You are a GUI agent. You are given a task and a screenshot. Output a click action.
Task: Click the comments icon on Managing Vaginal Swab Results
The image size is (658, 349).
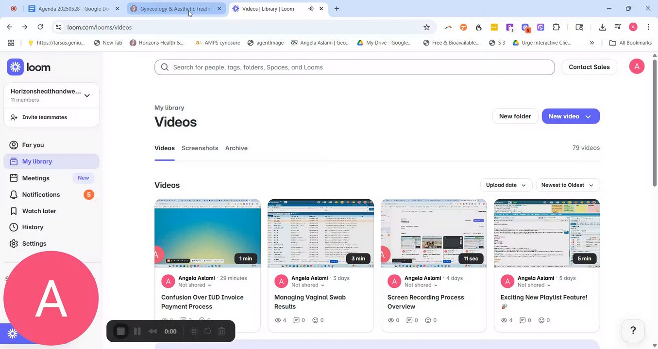pos(296,320)
